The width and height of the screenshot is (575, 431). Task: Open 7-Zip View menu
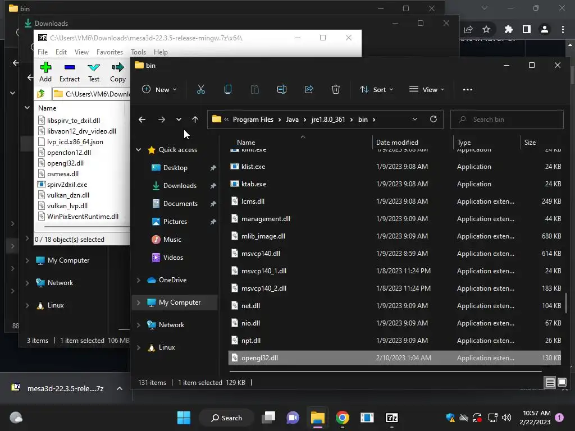tap(81, 52)
